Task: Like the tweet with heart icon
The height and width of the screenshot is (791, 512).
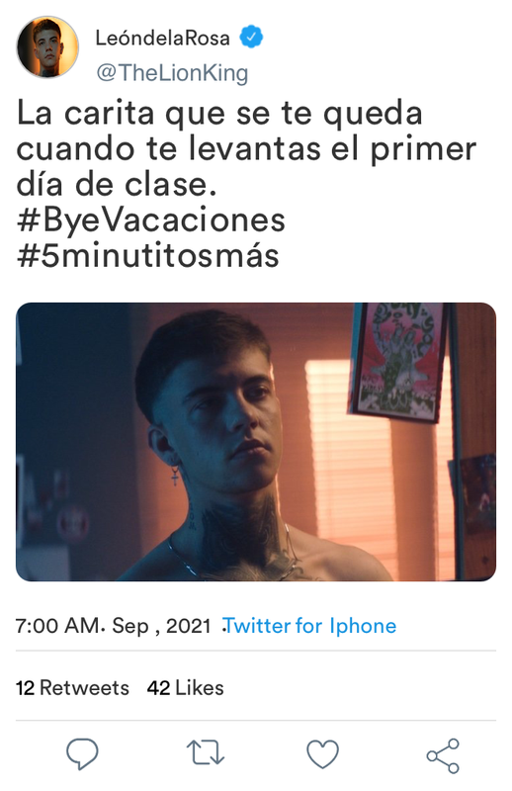Action: [x=323, y=754]
